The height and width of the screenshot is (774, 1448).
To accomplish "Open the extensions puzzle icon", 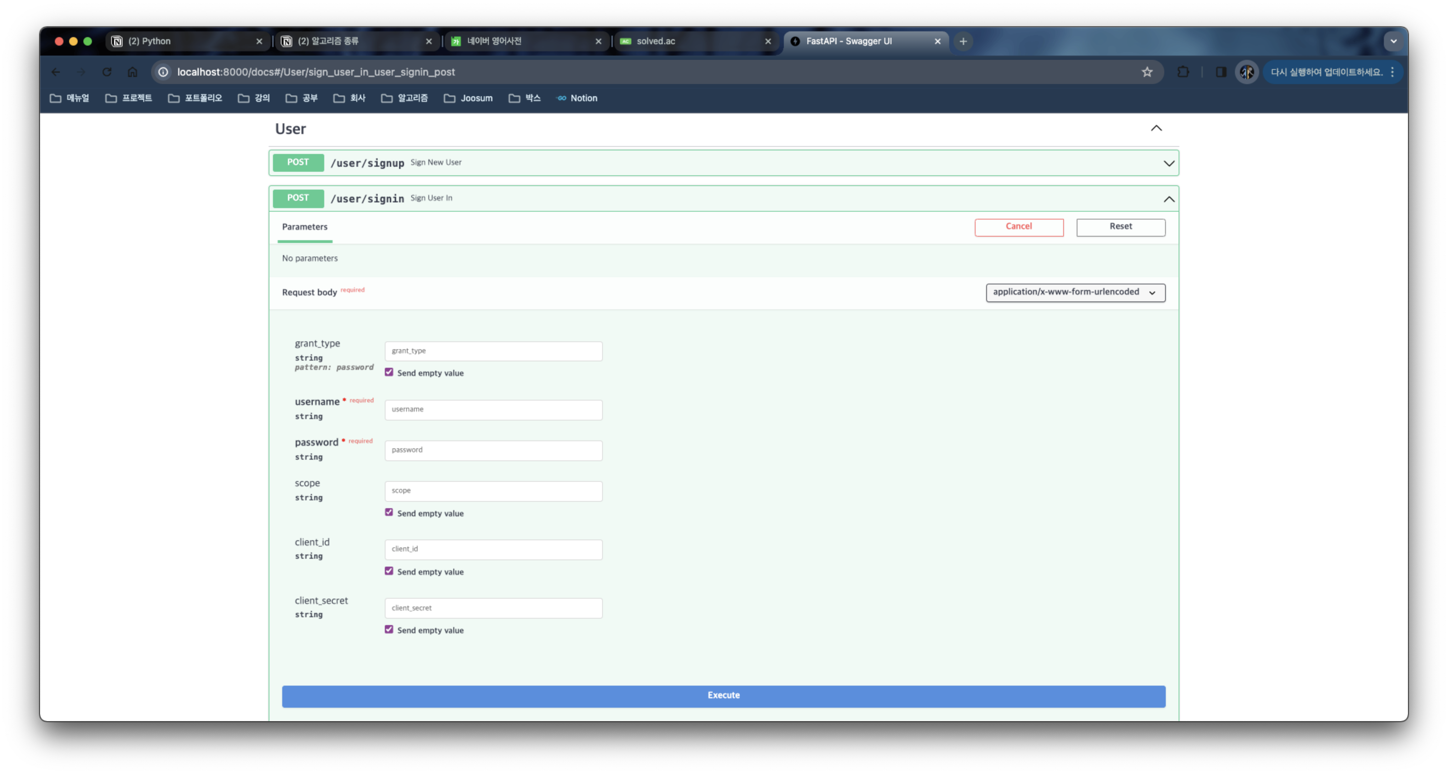I will [x=1183, y=72].
